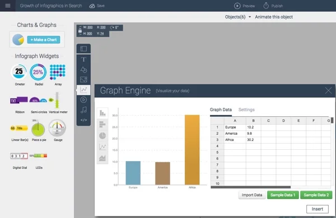Viewport: 336px width, 218px height.
Task: Choose vertical bar chart type
Action: pos(102,113)
